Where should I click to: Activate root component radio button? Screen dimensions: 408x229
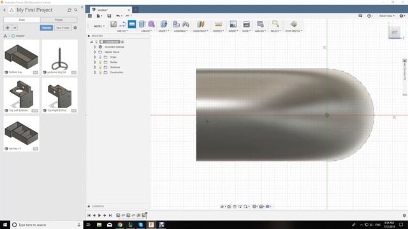(x=122, y=42)
